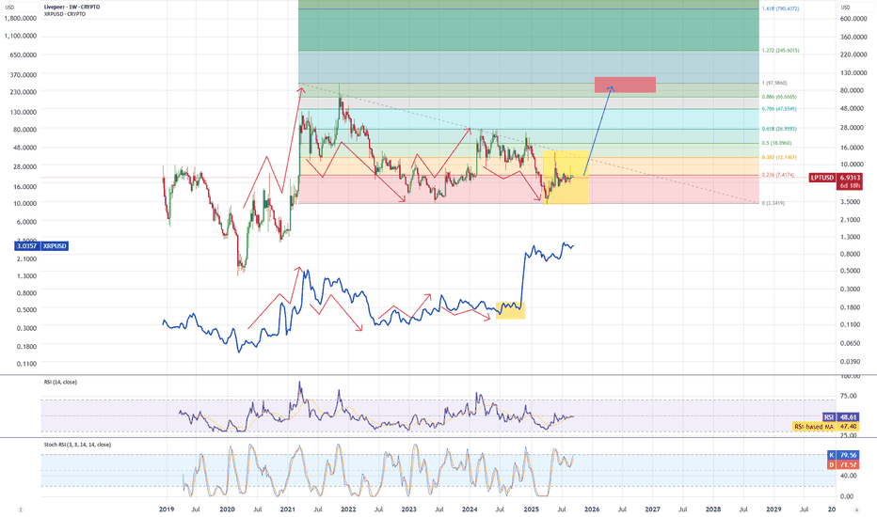Select the 0 (3.3419) Fibonacci level label
This screenshot has height=517, width=877.
[773, 203]
